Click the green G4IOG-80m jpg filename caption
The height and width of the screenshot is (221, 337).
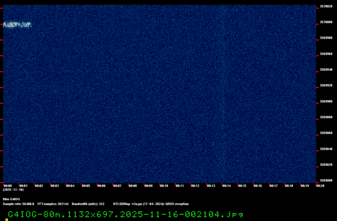(126, 215)
